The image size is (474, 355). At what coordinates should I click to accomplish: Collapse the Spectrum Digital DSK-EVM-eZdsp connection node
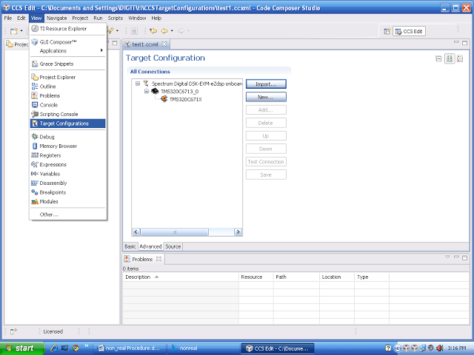click(x=138, y=84)
